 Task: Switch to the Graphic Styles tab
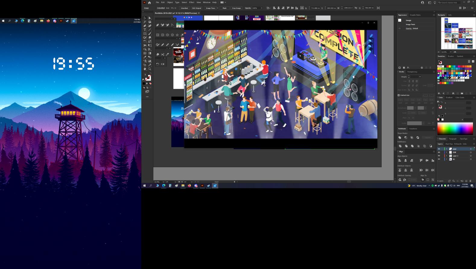[x=415, y=15]
